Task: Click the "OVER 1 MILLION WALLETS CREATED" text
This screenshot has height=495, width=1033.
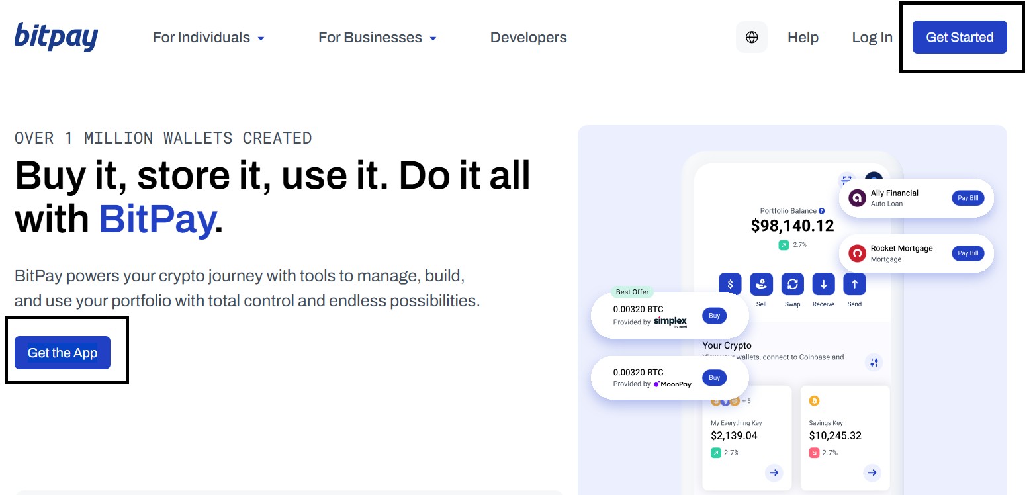Action: 163,138
